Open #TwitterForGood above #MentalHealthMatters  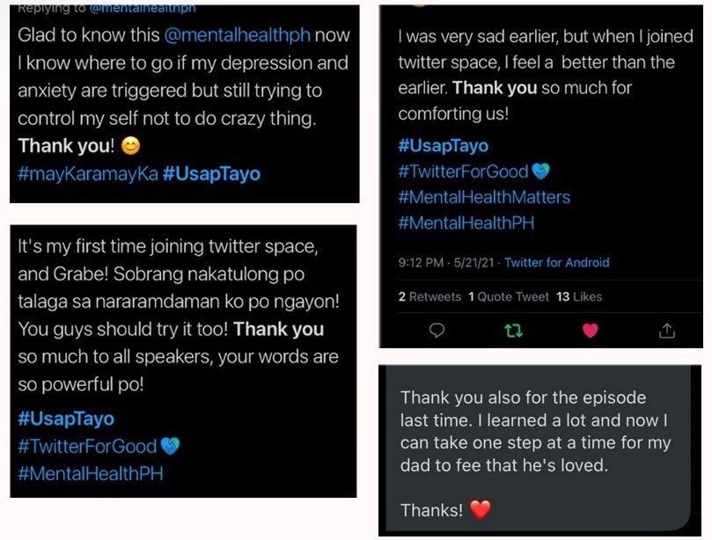click(x=464, y=171)
